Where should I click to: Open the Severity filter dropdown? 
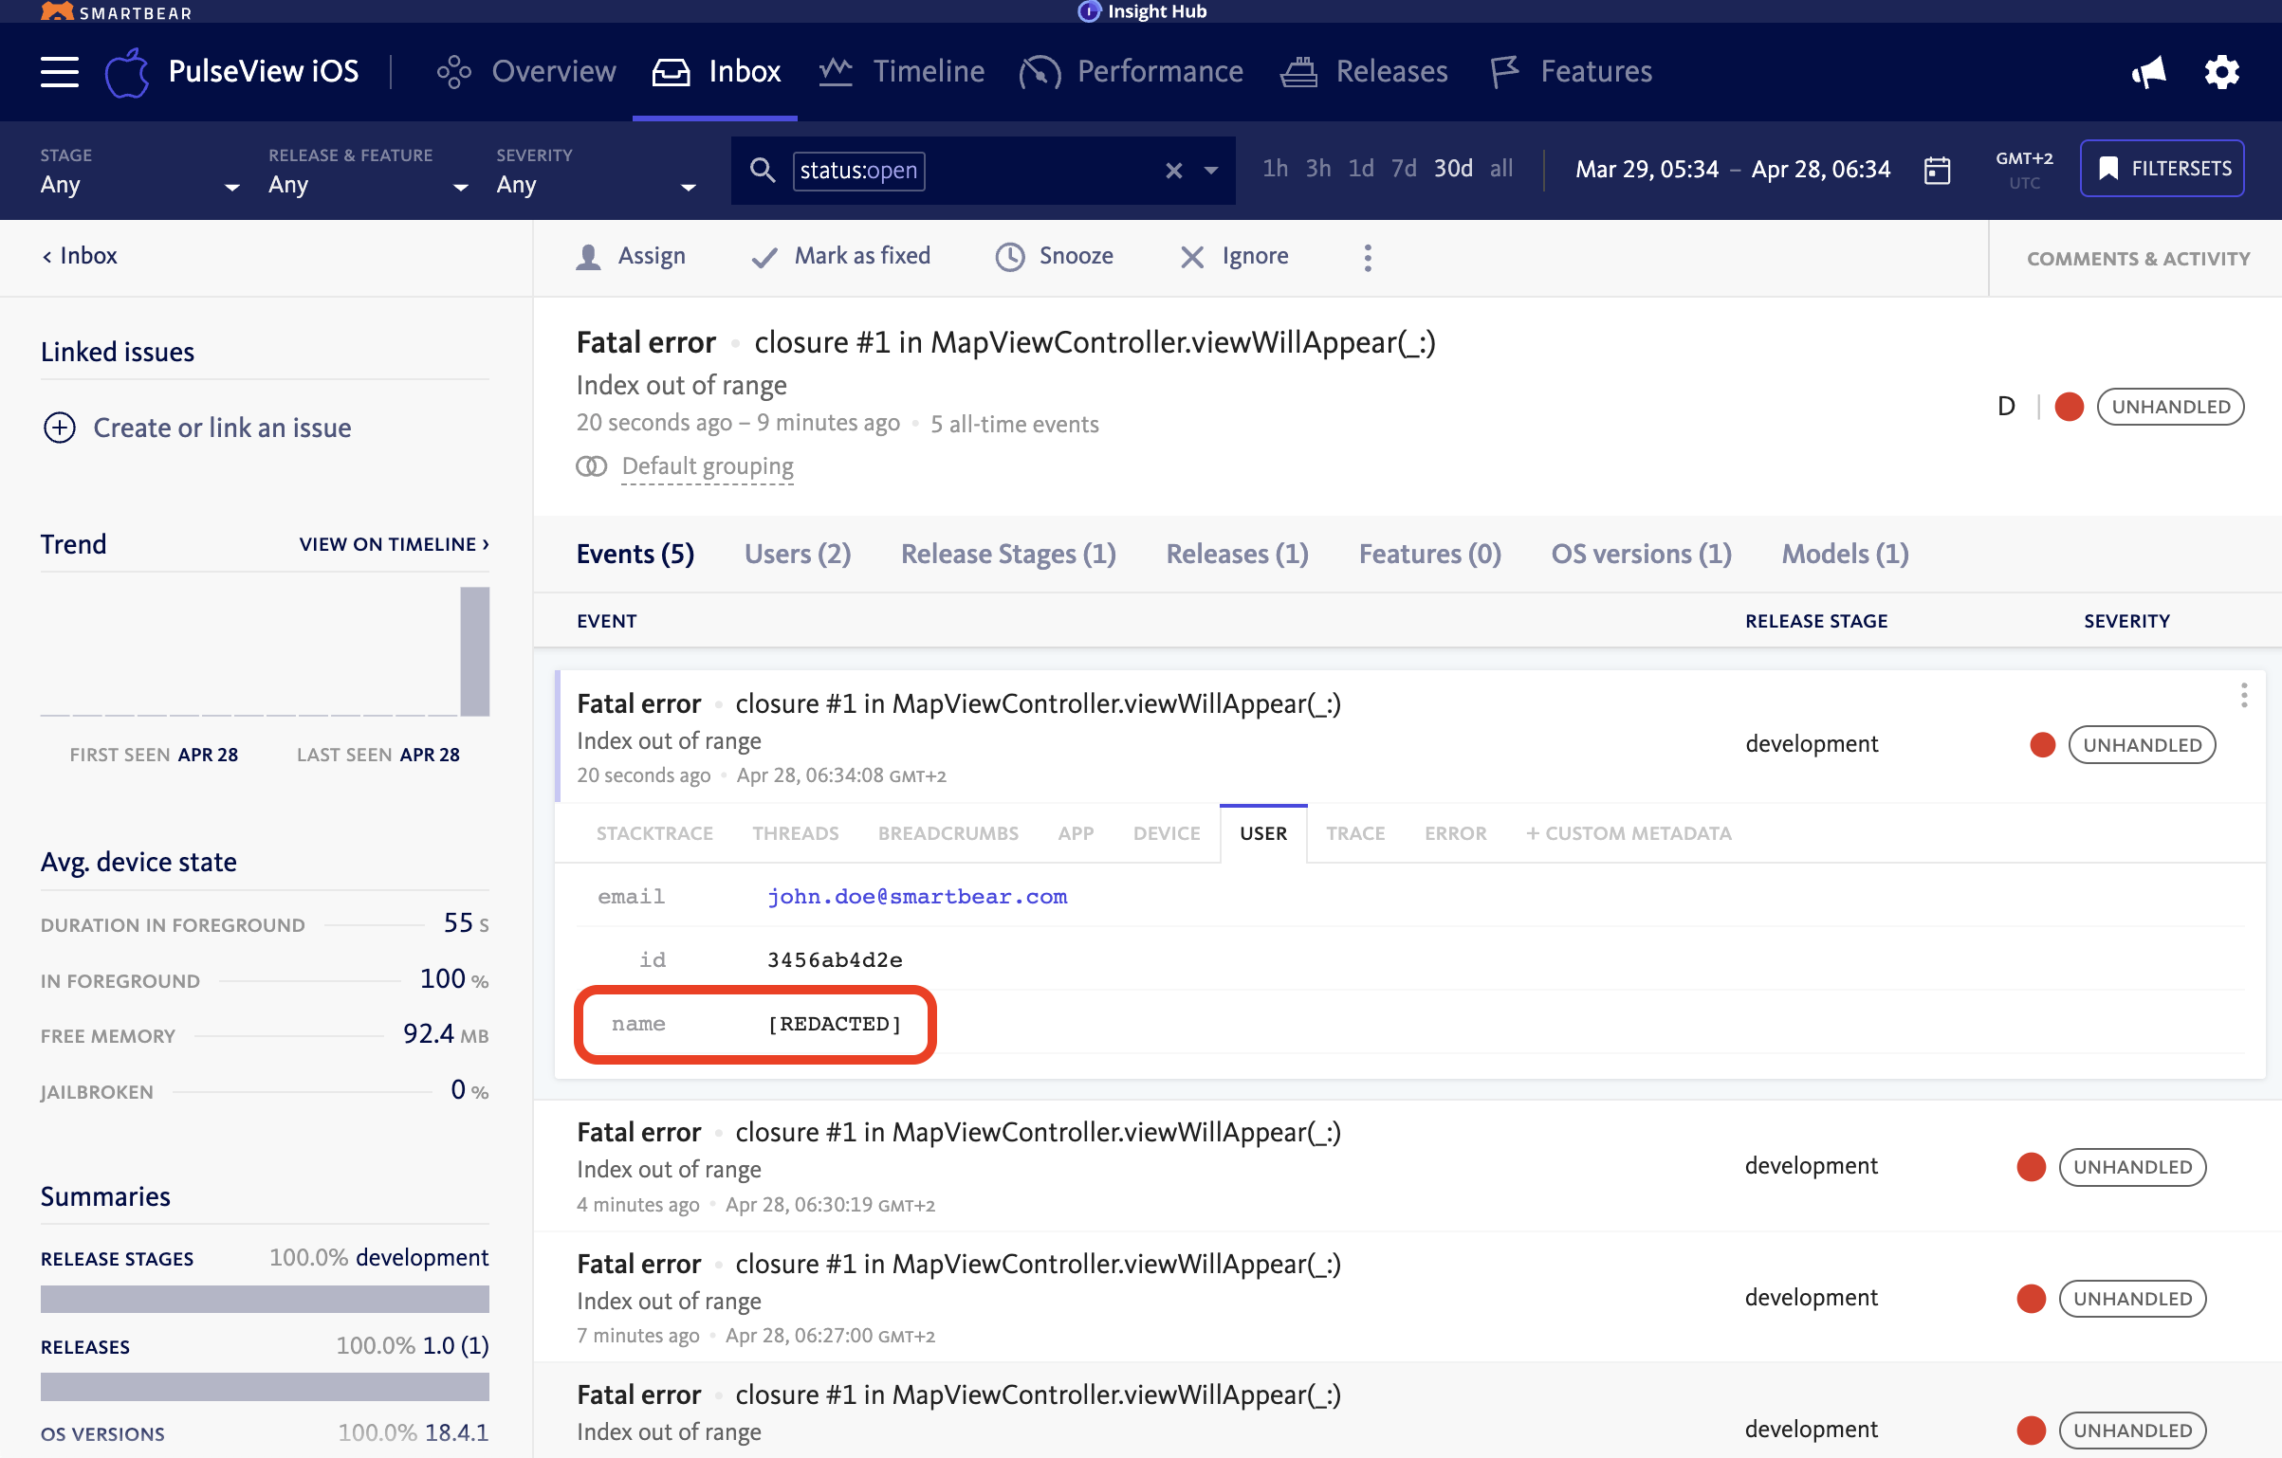597,172
